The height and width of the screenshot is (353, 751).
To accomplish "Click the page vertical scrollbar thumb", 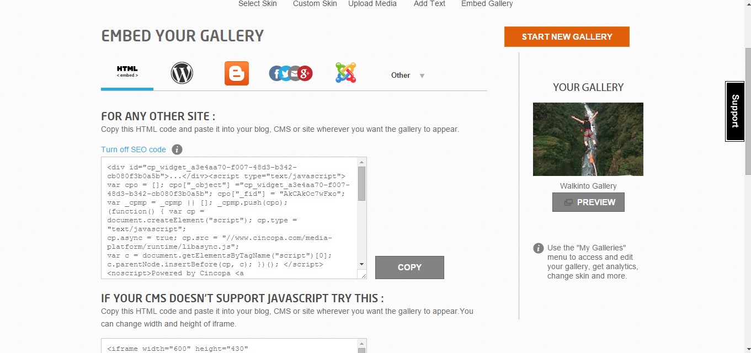I will pyautogui.click(x=748, y=110).
